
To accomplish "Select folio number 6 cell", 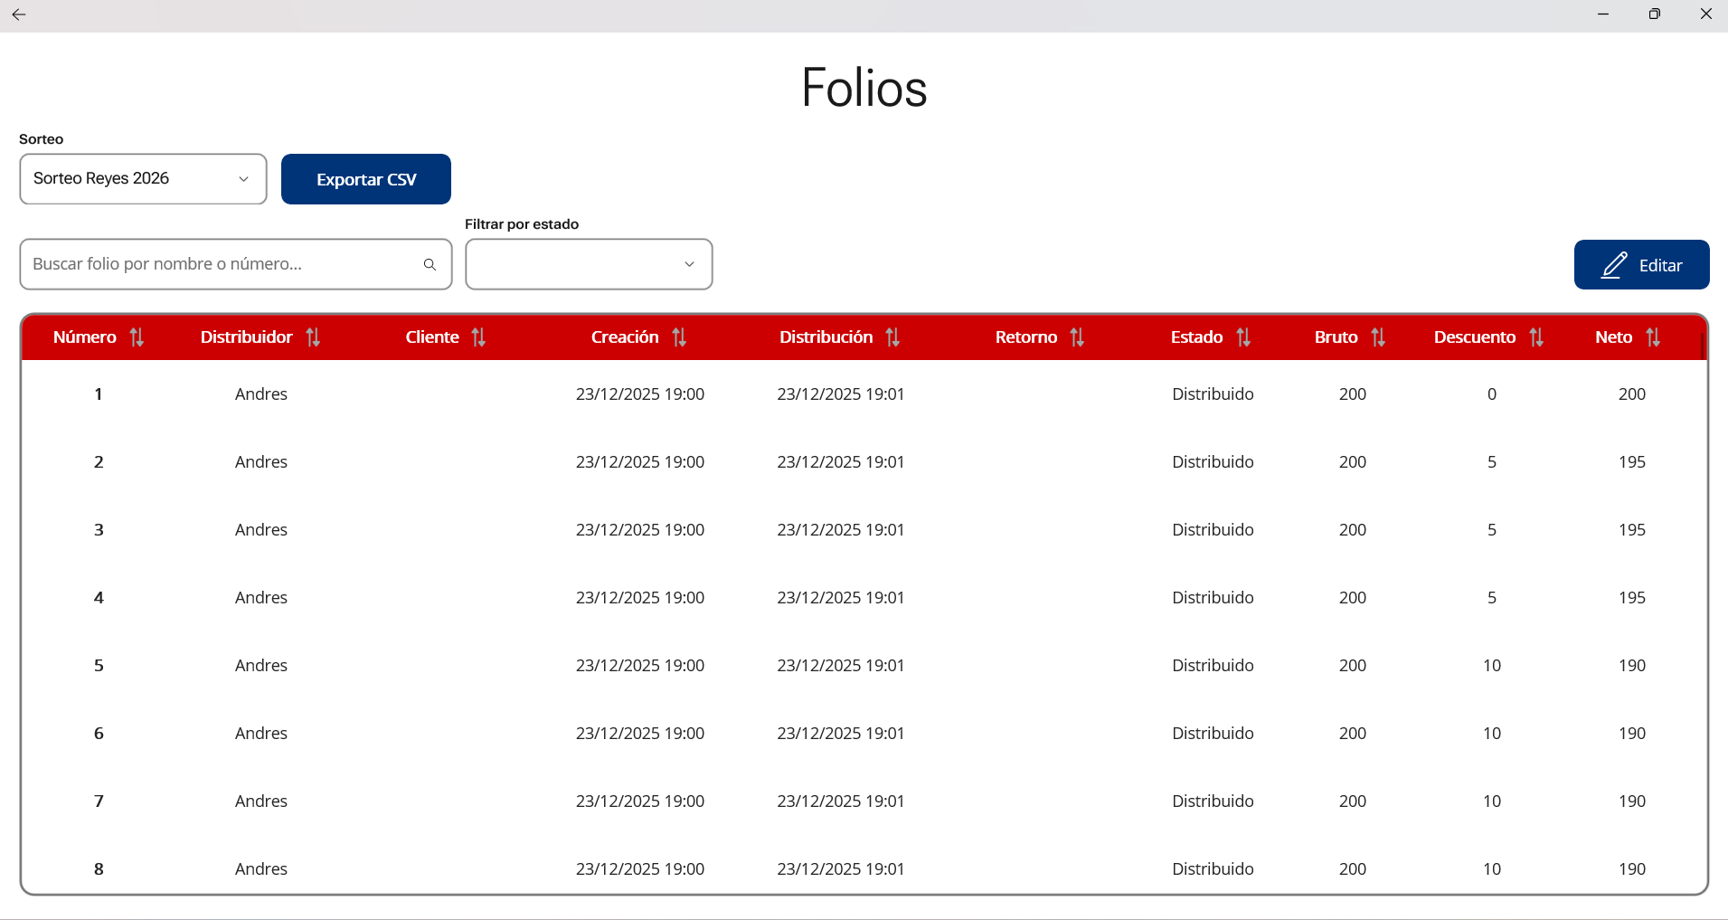I will coord(99,734).
